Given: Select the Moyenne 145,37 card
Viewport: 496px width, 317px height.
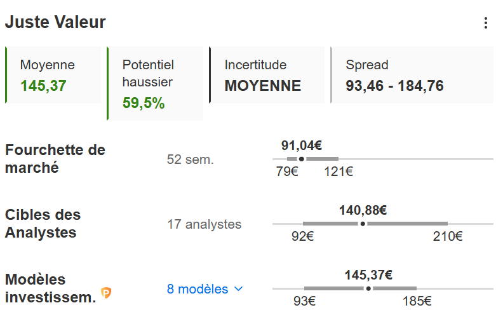Looking at the screenshot, I should point(53,75).
